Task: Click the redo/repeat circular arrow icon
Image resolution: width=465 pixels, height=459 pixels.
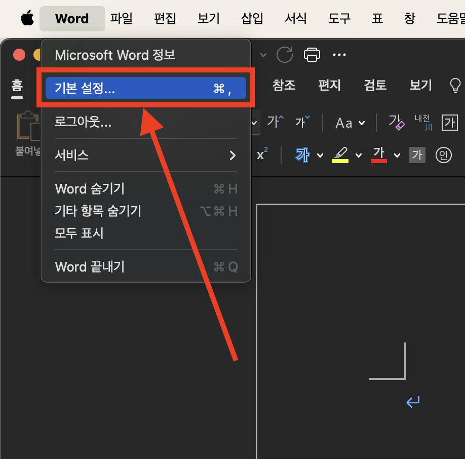Action: [x=285, y=55]
